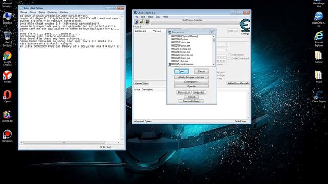
Task: Click the winlogon.exe process icon in the list
Action: (x=170, y=64)
